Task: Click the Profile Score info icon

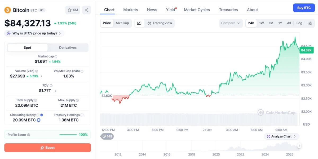Action: (29, 135)
